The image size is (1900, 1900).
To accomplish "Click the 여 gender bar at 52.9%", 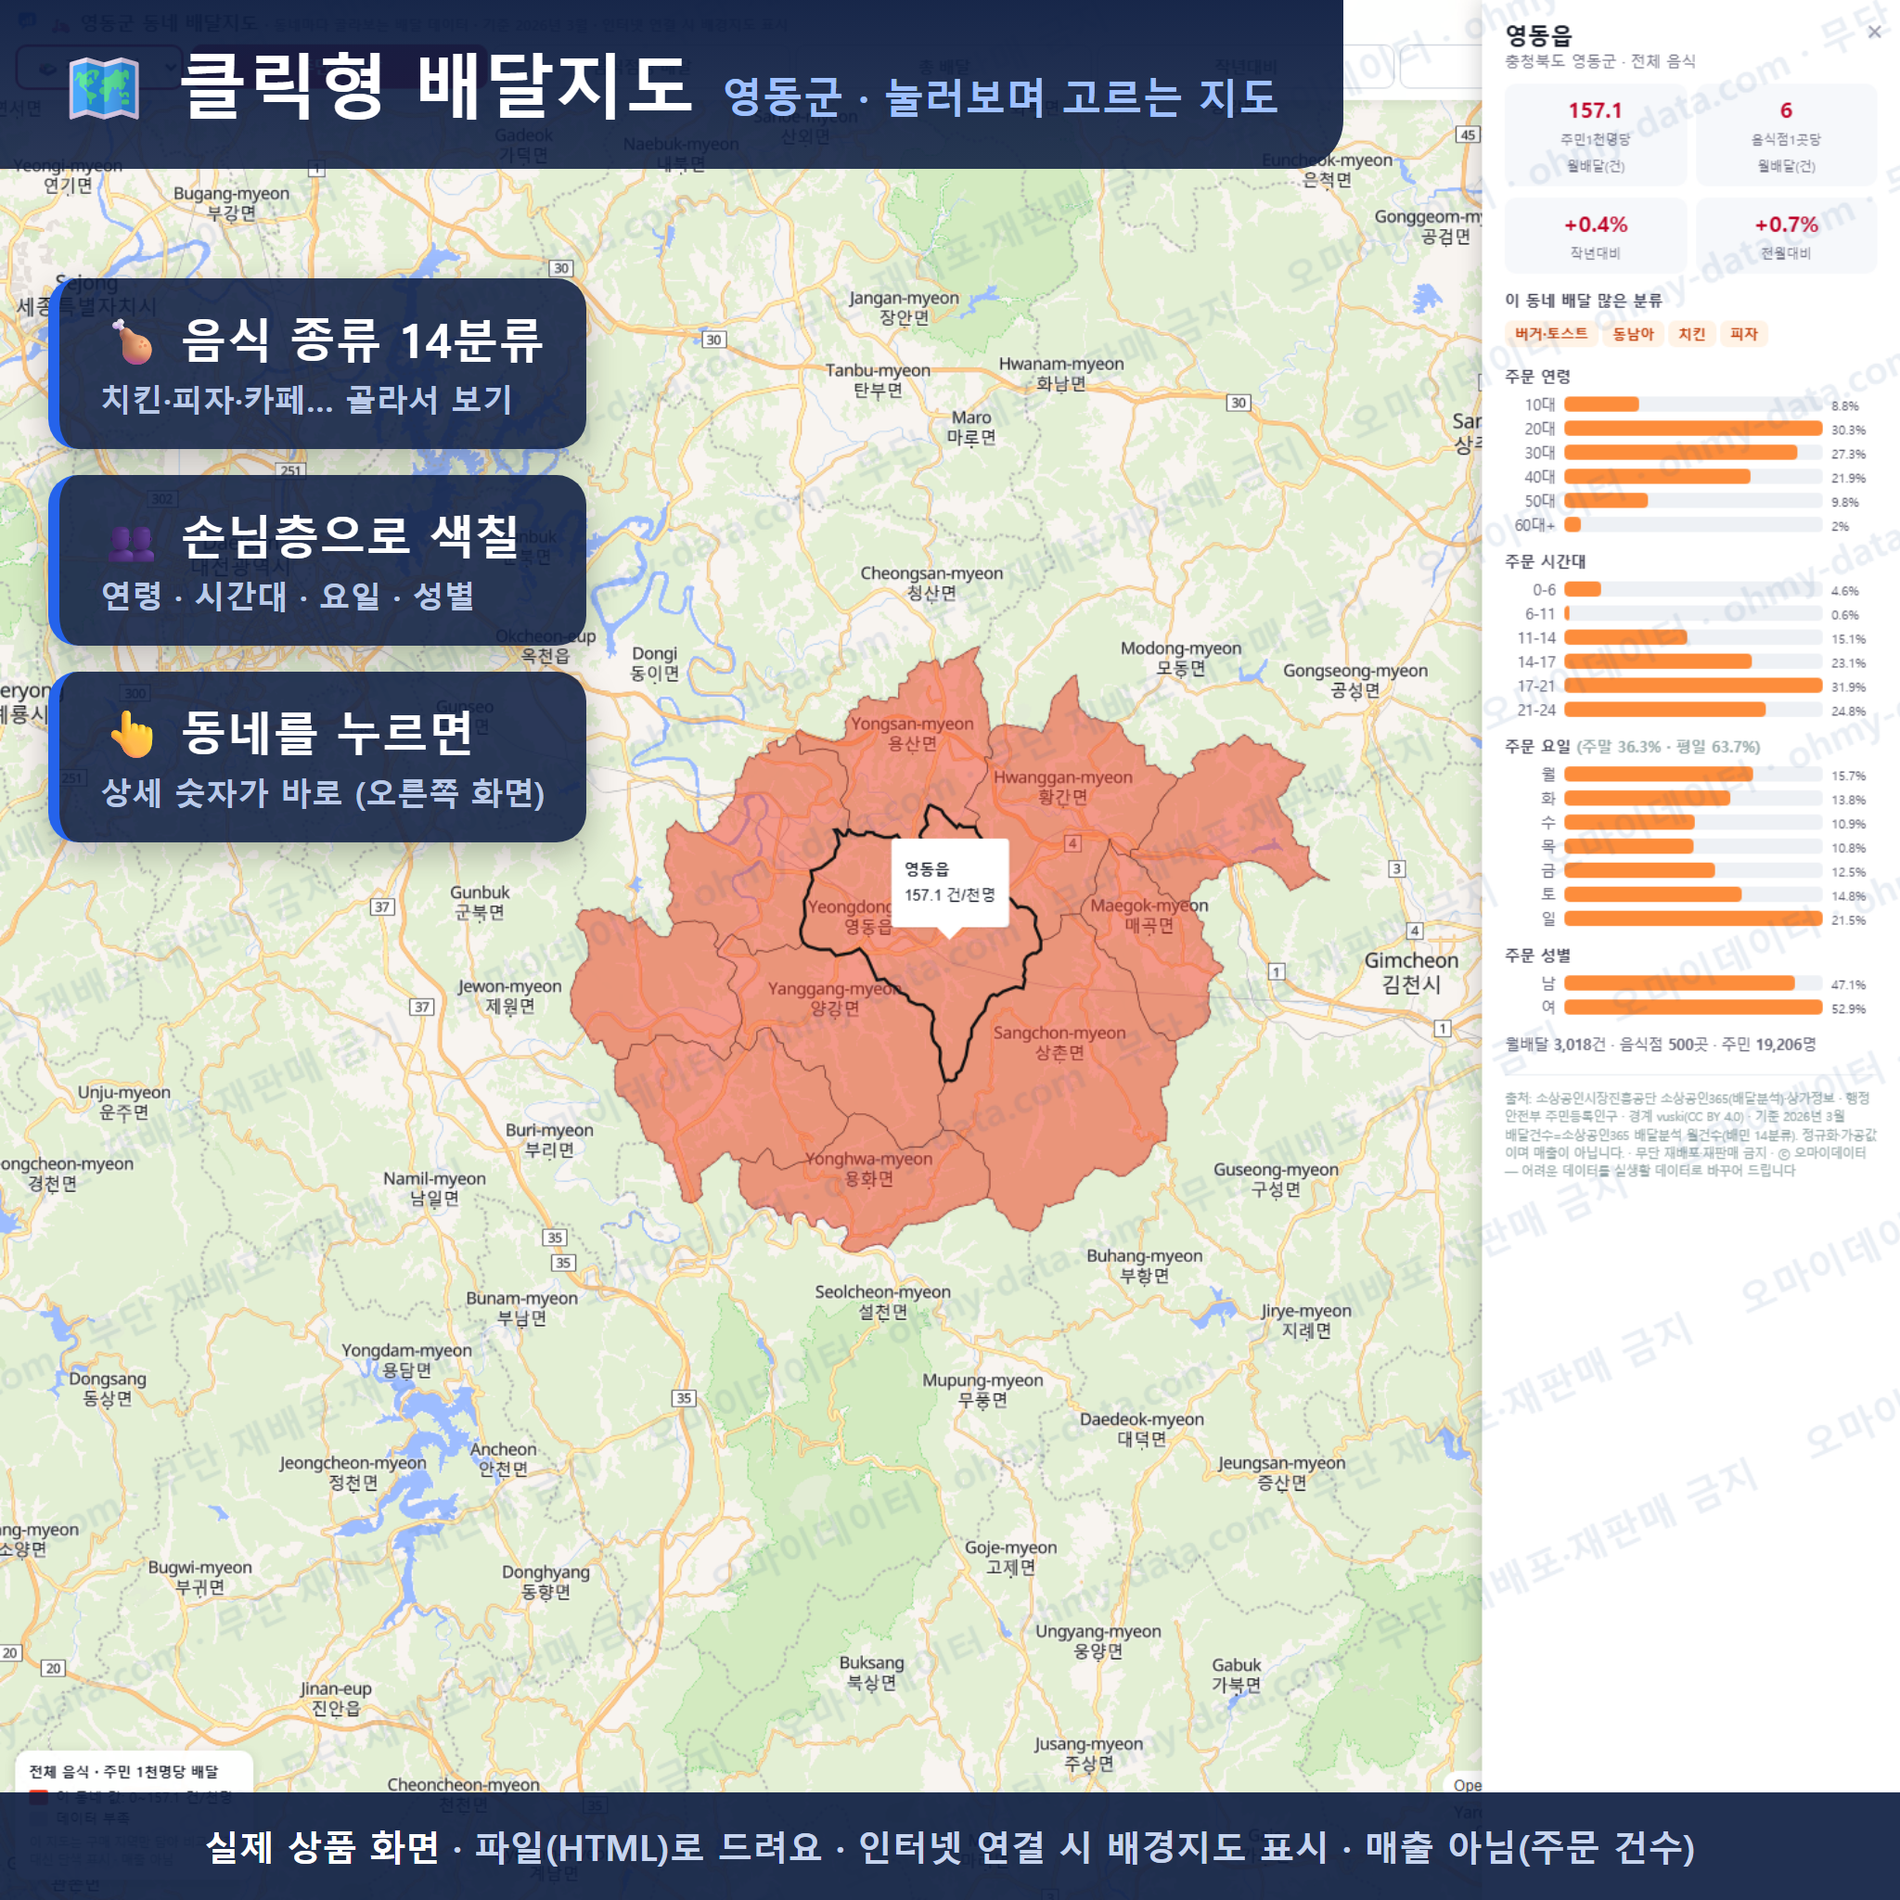I will pyautogui.click(x=1692, y=1008).
